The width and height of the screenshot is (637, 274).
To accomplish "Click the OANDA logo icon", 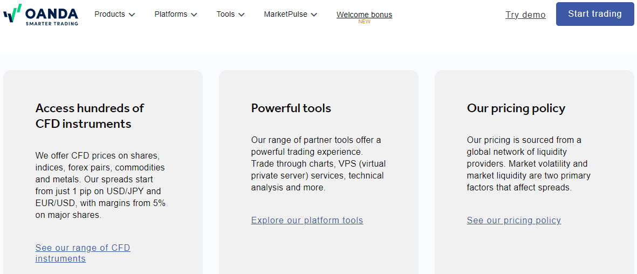I will pos(12,13).
